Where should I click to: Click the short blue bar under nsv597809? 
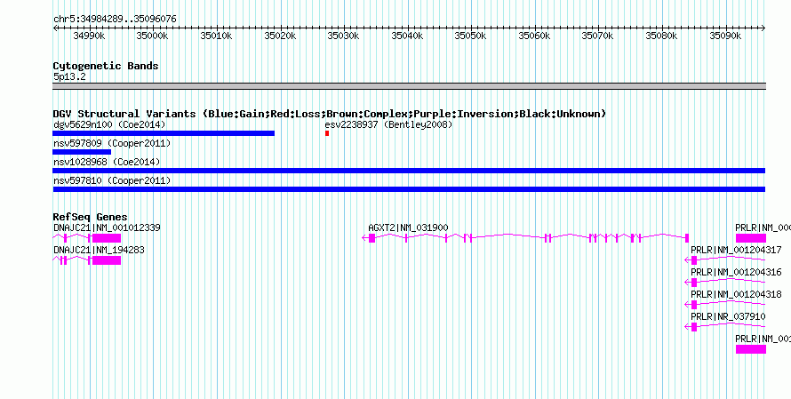(x=82, y=152)
